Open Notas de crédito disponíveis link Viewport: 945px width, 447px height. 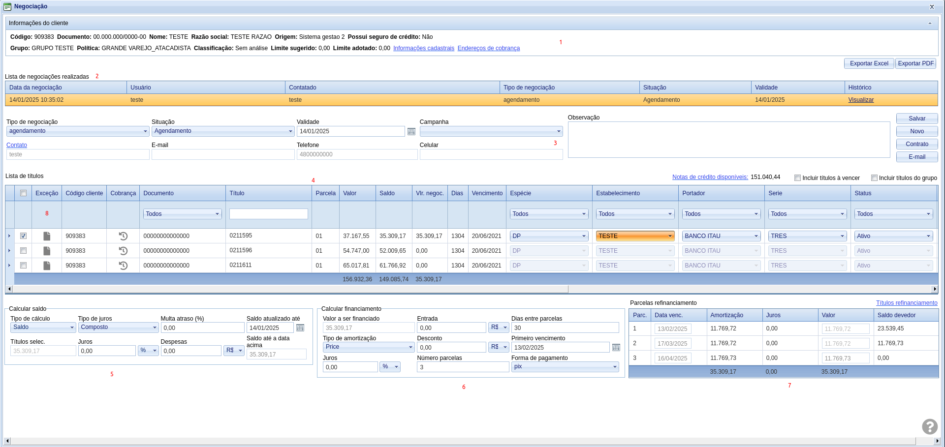point(710,177)
